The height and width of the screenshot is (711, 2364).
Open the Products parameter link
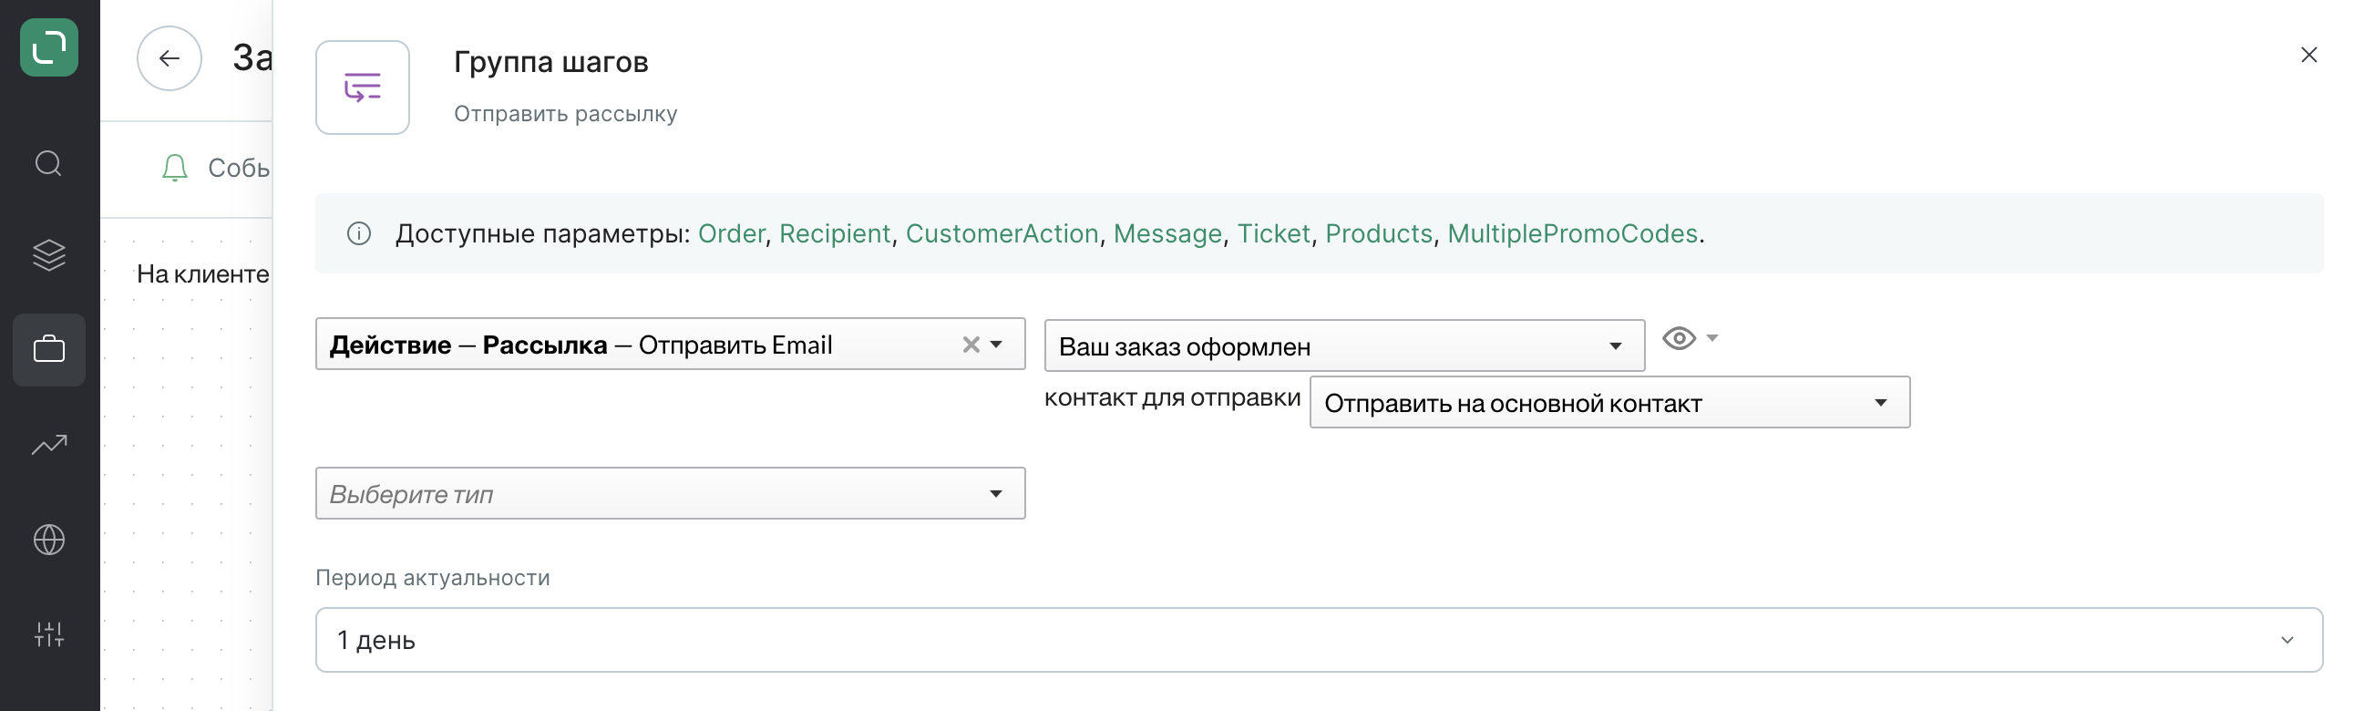click(x=1378, y=234)
